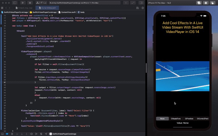Click the Environment Overrides icon

click(41, 134)
